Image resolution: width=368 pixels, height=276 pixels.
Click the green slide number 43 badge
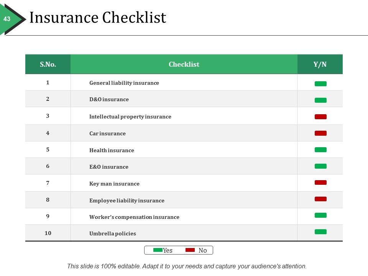pyautogui.click(x=7, y=19)
